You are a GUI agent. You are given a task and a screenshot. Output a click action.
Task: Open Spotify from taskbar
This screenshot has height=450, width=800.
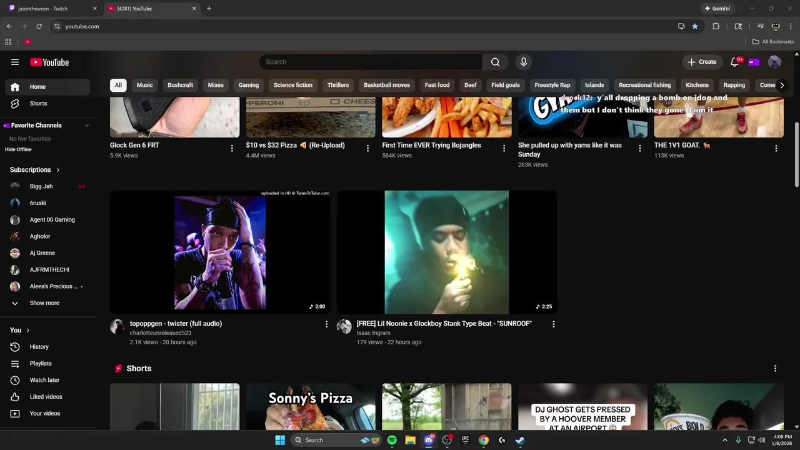[392, 440]
